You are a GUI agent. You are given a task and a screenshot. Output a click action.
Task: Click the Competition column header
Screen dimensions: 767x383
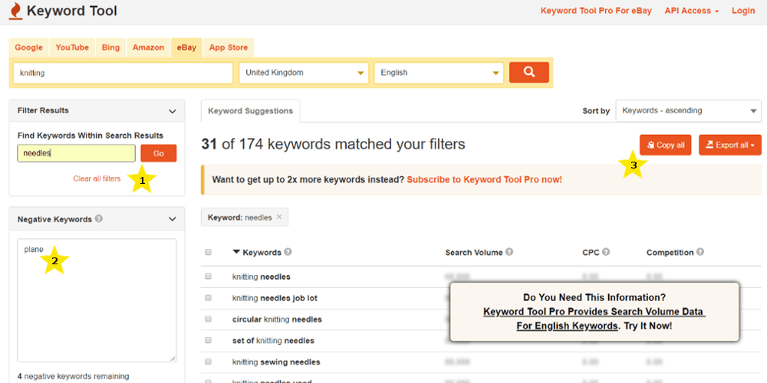(670, 253)
